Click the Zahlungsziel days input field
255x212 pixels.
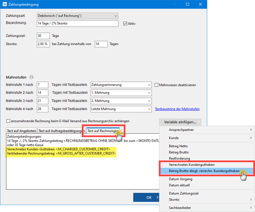coord(43,36)
